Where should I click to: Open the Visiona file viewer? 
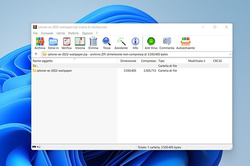tap(80, 43)
